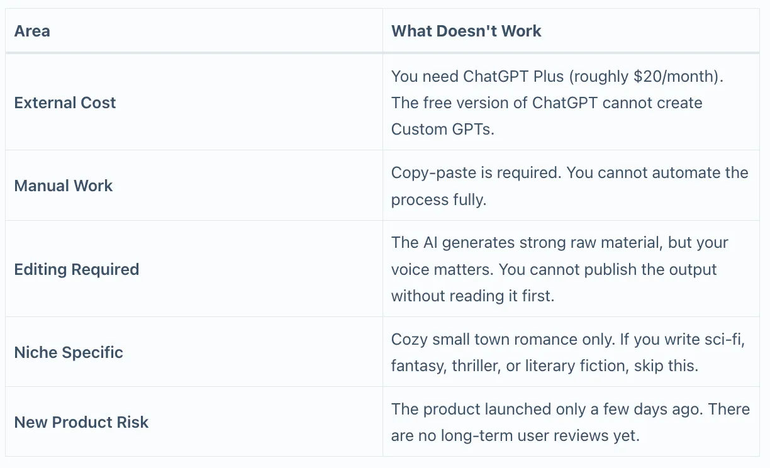The height and width of the screenshot is (468, 770).
Task: Select the "Manual Work" row label
Action: [64, 186]
